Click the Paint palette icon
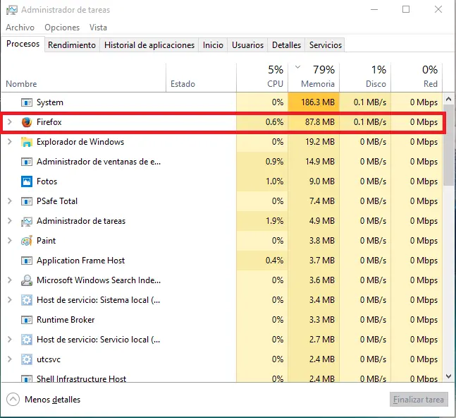The image size is (456, 418). (x=27, y=241)
